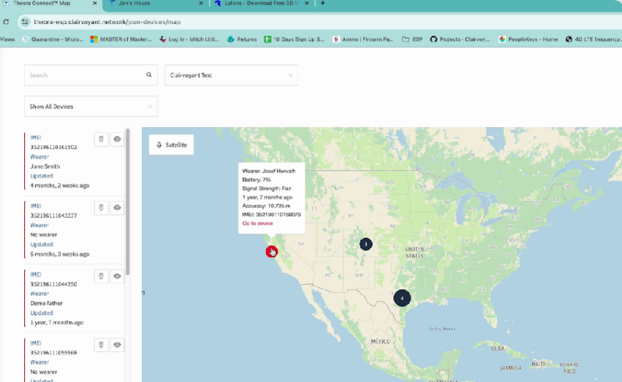Open the cluster marker showing 3 devices

(x=365, y=244)
